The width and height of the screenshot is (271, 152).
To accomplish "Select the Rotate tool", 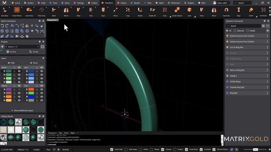I will click(x=140, y=11).
